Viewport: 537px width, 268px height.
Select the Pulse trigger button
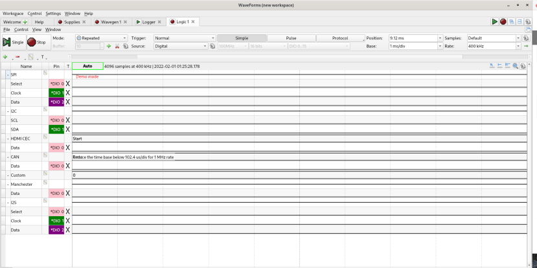point(291,38)
